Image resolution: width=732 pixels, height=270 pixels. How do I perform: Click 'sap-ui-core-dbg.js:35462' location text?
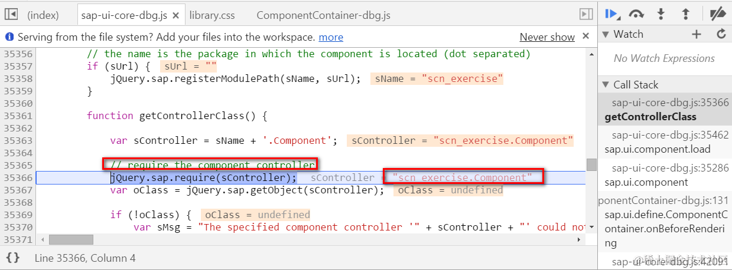point(671,135)
